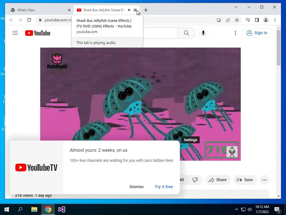Save video to a playlist
This screenshot has height=215, width=286.
(245, 180)
